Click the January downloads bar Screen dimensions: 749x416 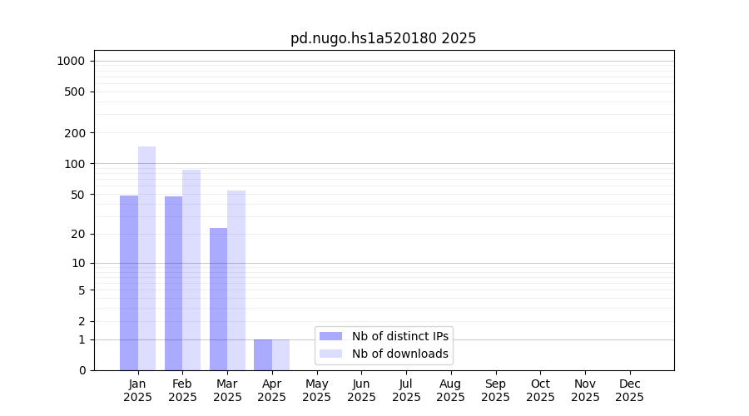146,258
